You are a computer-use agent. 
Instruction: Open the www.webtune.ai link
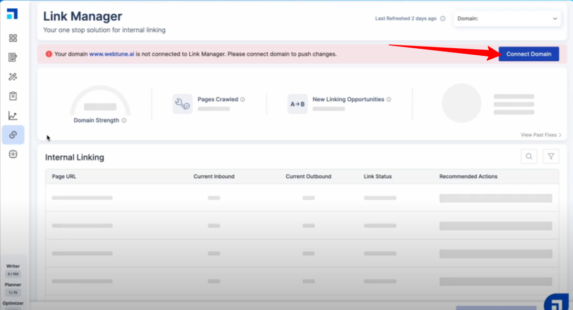(x=112, y=54)
